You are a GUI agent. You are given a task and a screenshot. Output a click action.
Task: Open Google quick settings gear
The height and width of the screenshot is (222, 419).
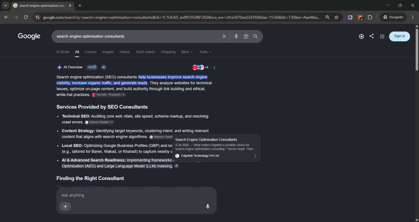(x=361, y=36)
